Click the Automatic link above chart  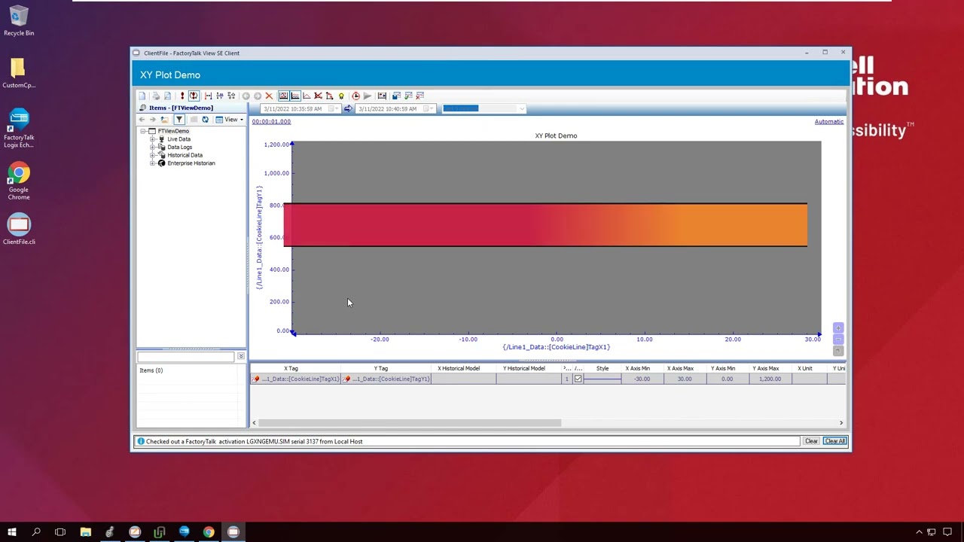coord(829,121)
